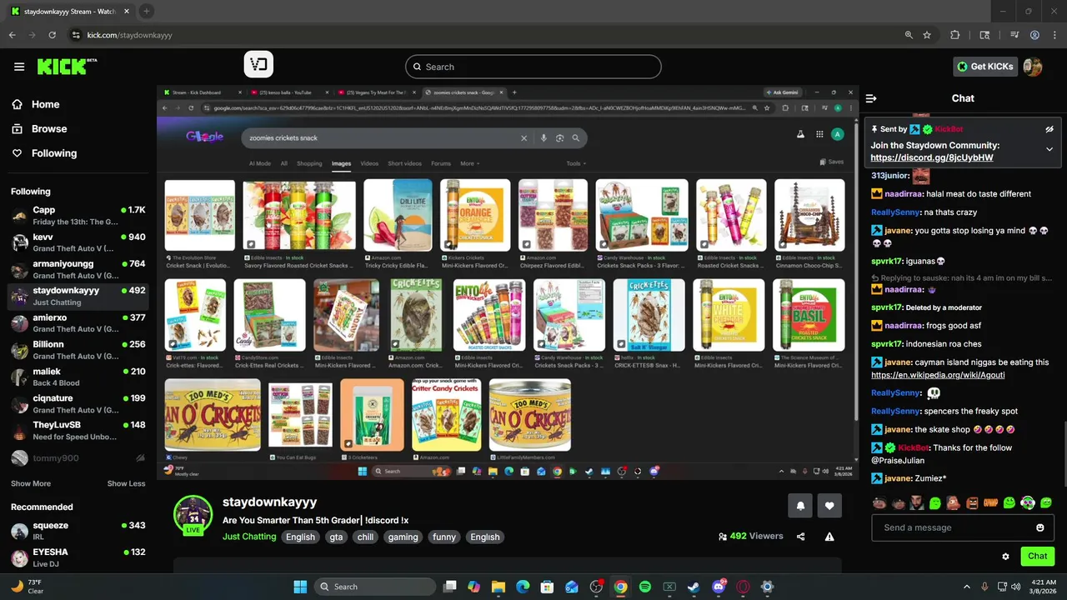Show hidden system tray icons chevron

point(967,587)
